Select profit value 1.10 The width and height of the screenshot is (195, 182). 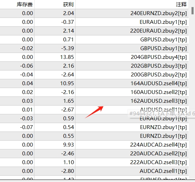(68, 162)
